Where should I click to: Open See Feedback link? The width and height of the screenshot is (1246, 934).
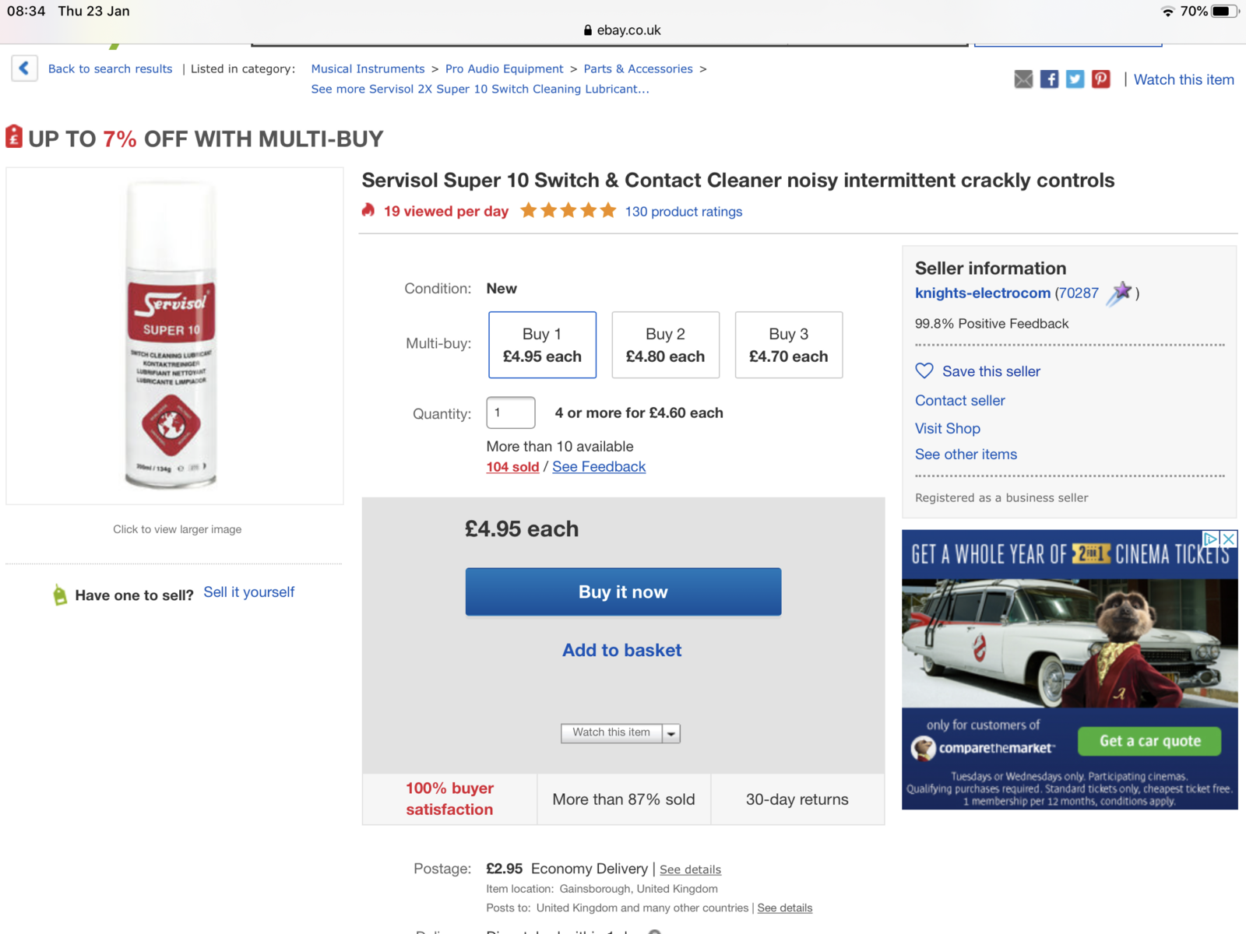(599, 467)
